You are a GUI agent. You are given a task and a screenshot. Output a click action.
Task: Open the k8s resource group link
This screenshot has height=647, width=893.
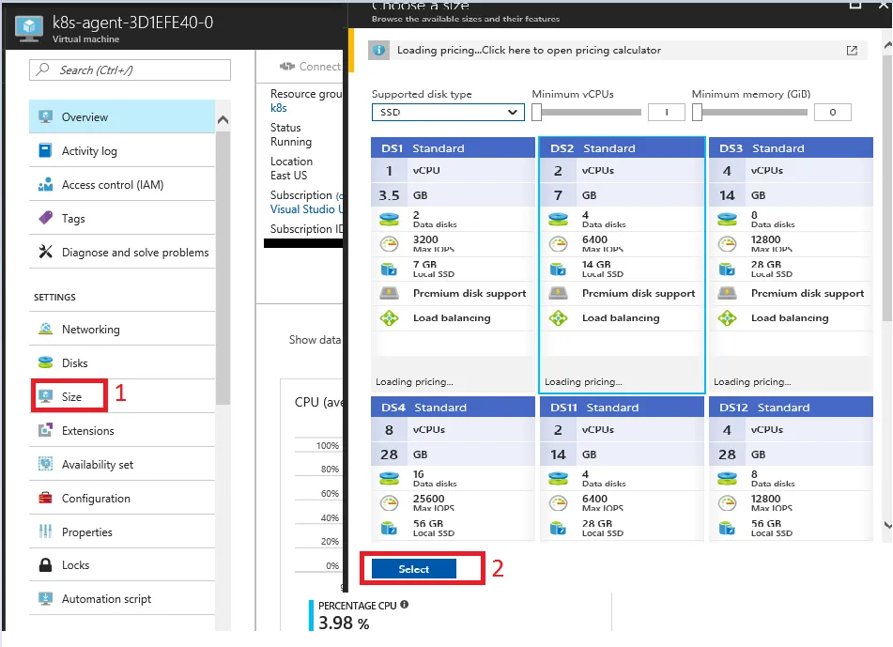(279, 108)
